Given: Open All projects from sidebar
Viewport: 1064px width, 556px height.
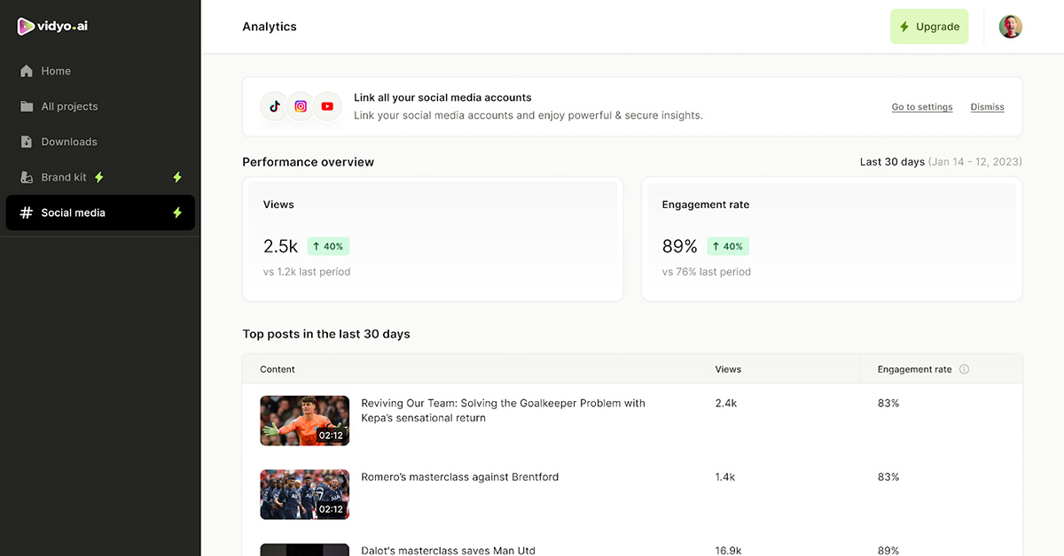Looking at the screenshot, I should tap(69, 106).
